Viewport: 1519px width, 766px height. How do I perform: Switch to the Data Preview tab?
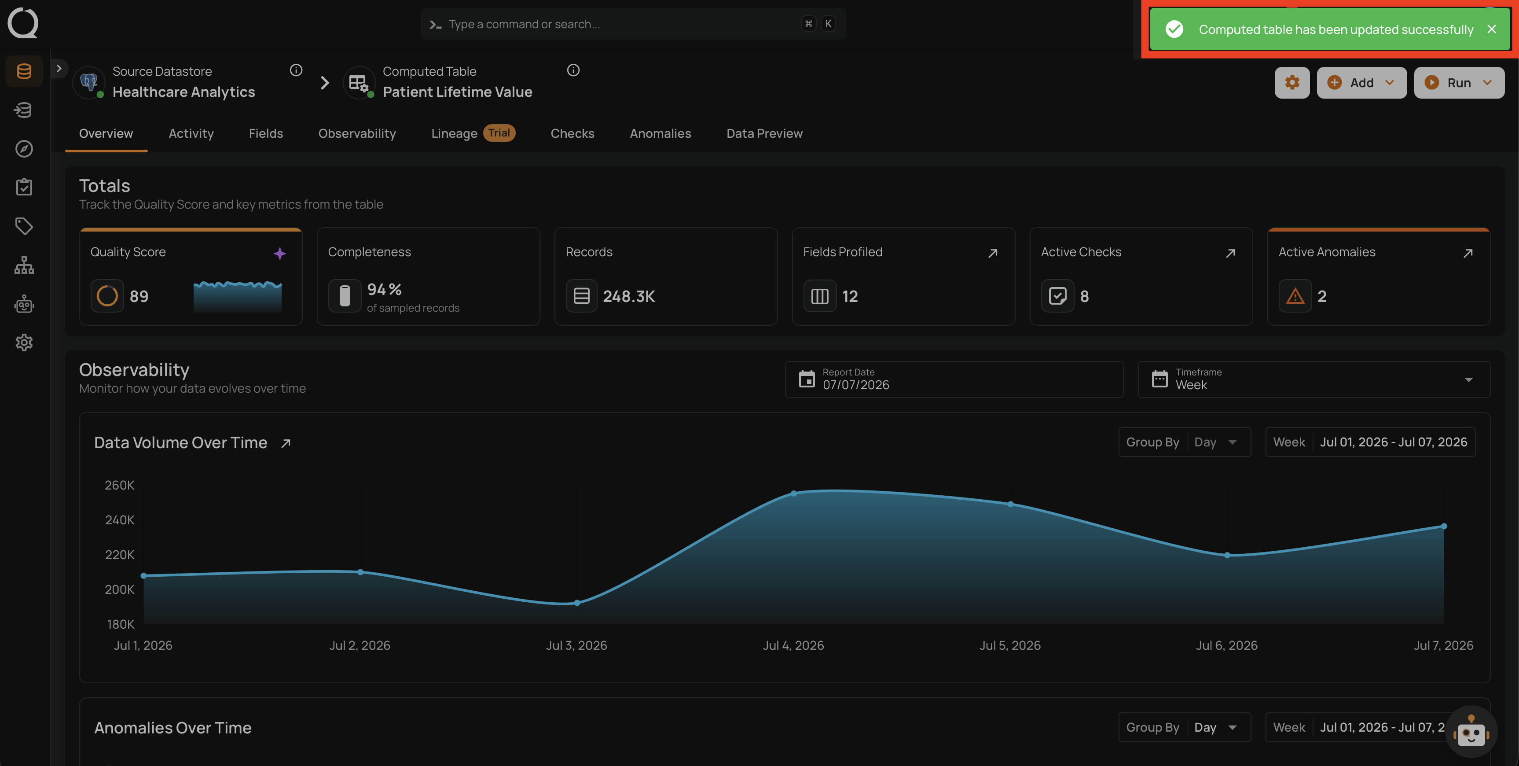[764, 133]
